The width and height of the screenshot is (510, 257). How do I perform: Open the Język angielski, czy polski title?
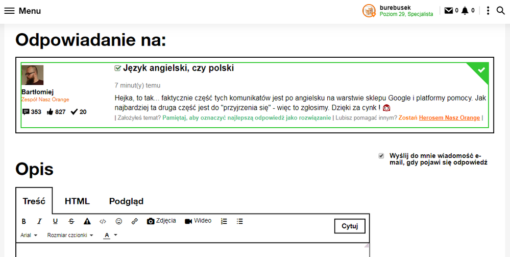[178, 68]
